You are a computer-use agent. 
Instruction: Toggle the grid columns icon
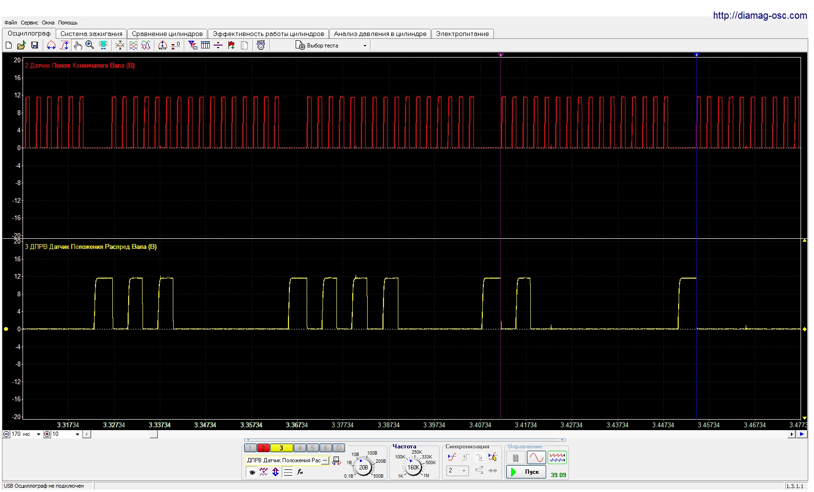[x=205, y=45]
